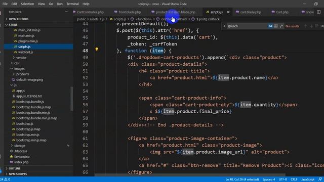
Task: Go to next match in find widget
Action: click(x=311, y=26)
